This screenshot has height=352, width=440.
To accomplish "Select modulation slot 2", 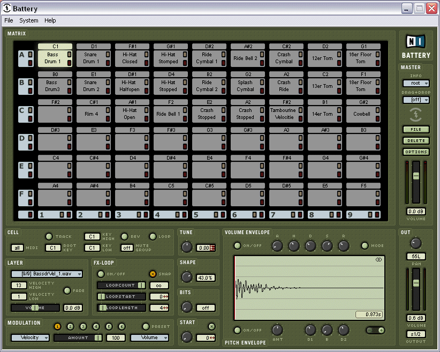I will (x=70, y=326).
